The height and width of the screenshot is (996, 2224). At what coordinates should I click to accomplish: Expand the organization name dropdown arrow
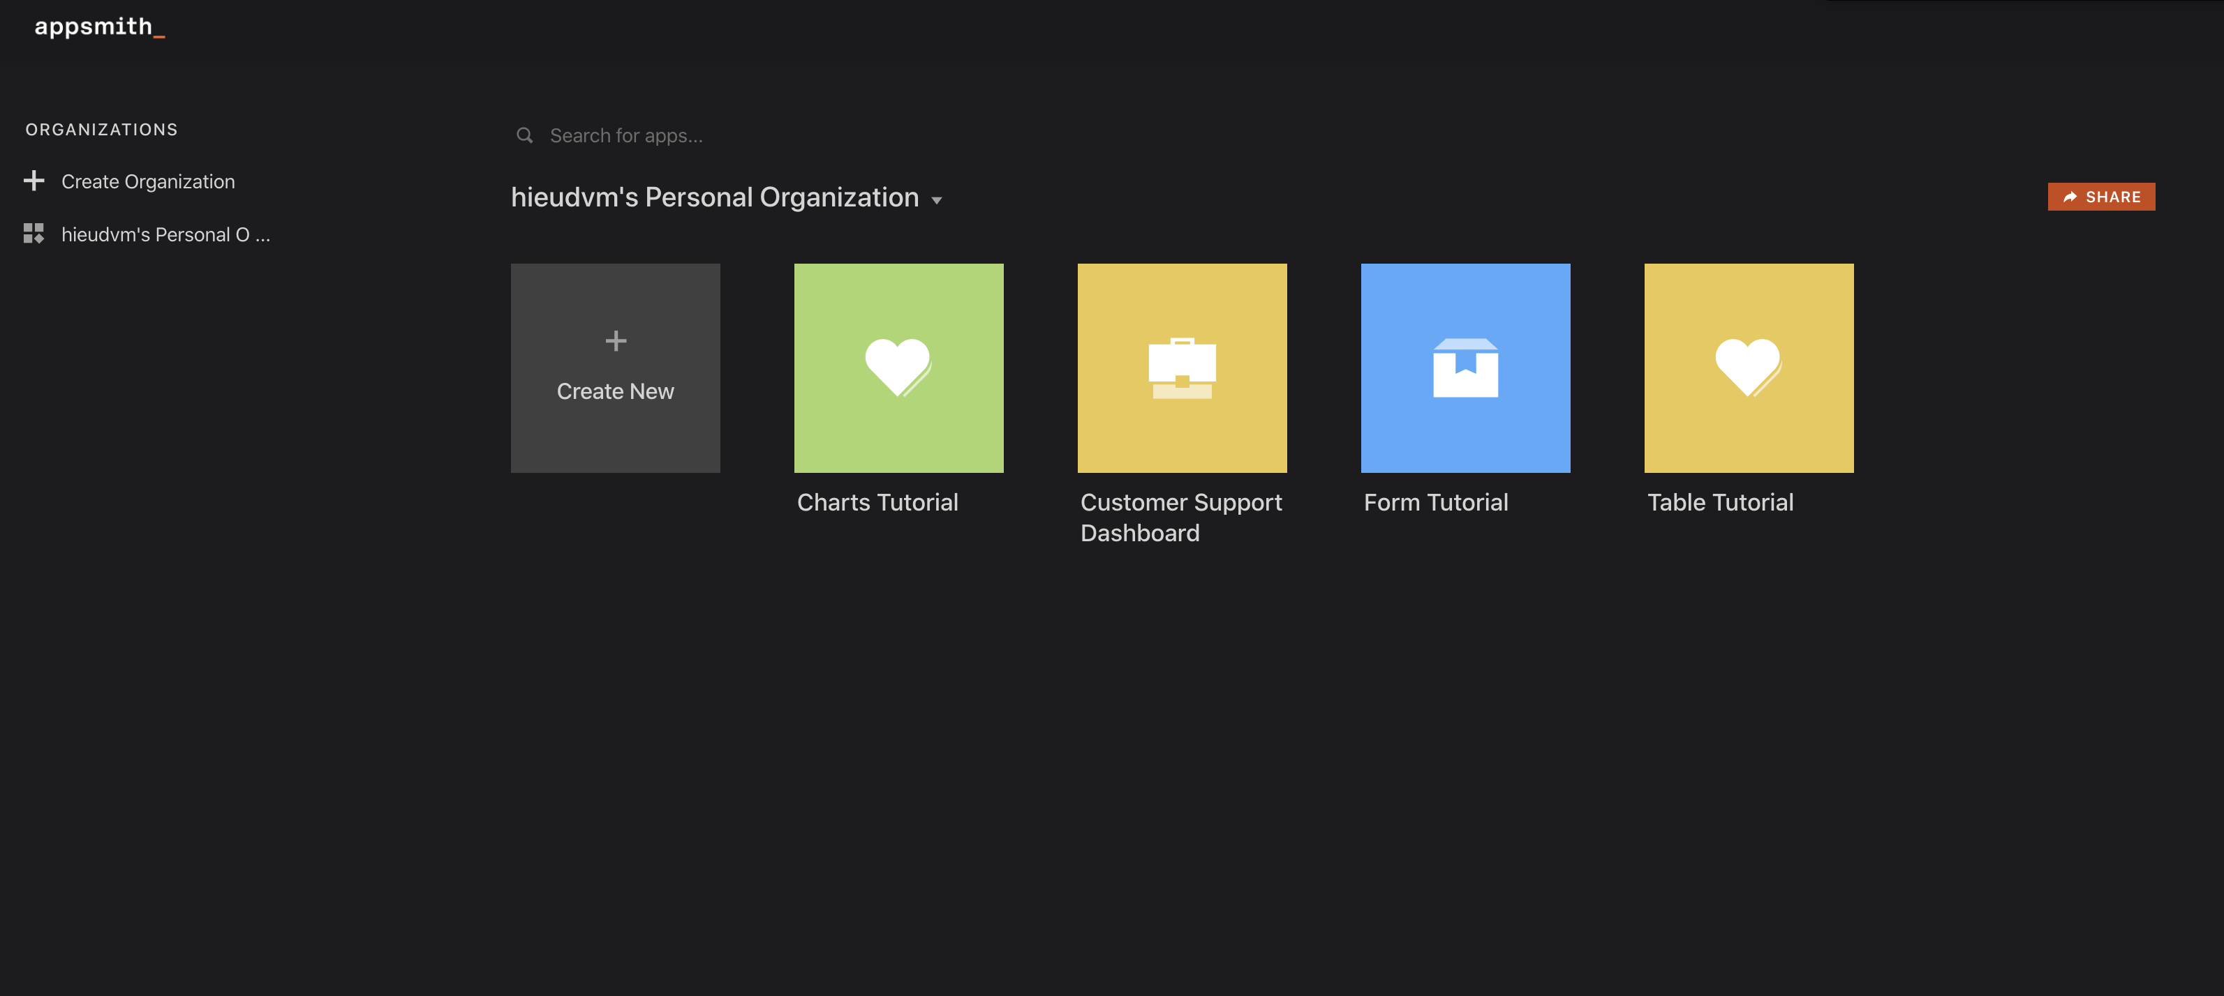tap(937, 200)
